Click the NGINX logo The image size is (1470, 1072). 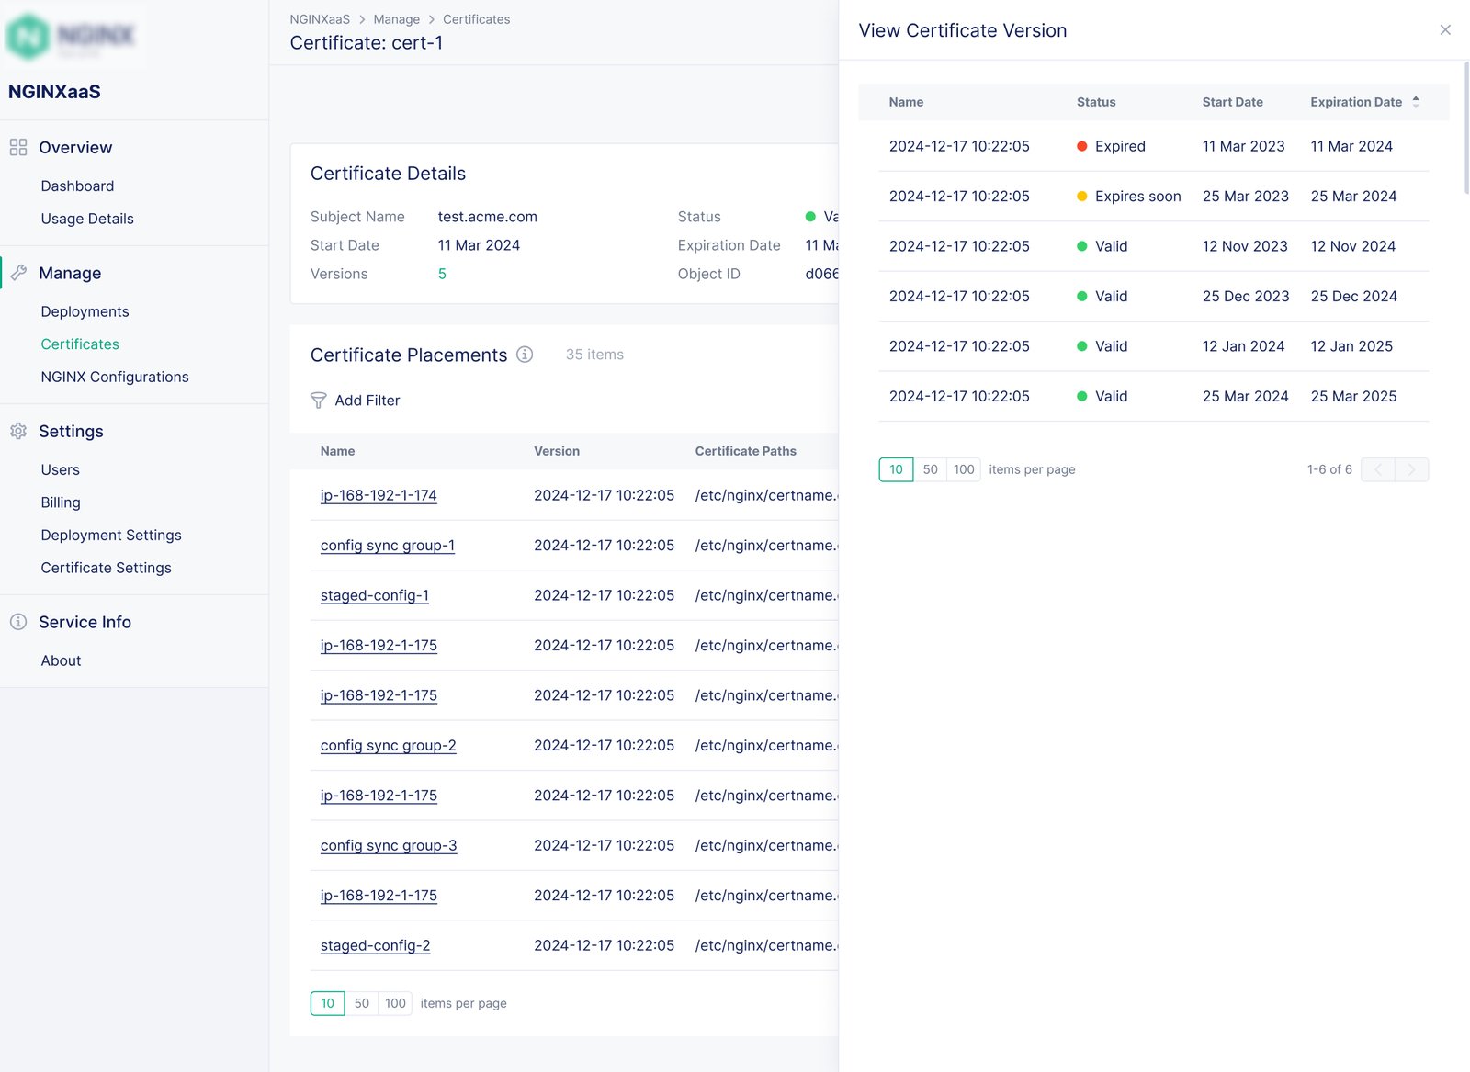(x=72, y=36)
